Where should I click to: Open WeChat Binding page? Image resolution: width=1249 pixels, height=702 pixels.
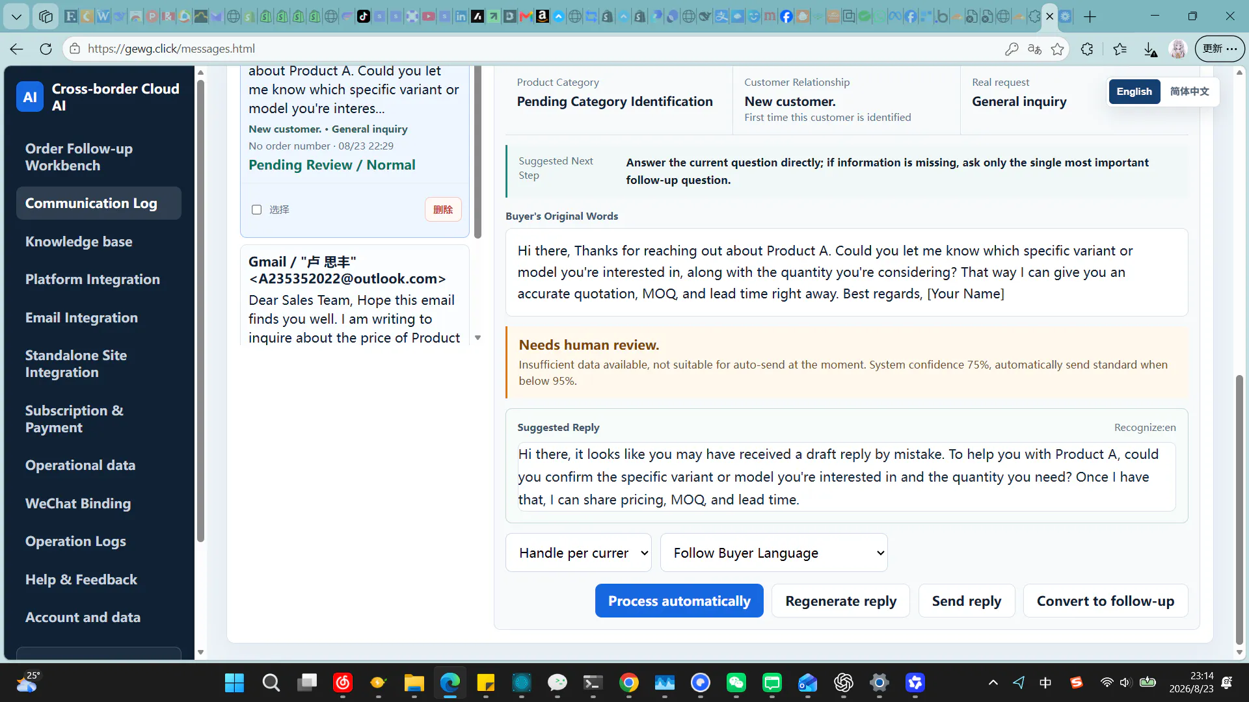[x=99, y=504]
